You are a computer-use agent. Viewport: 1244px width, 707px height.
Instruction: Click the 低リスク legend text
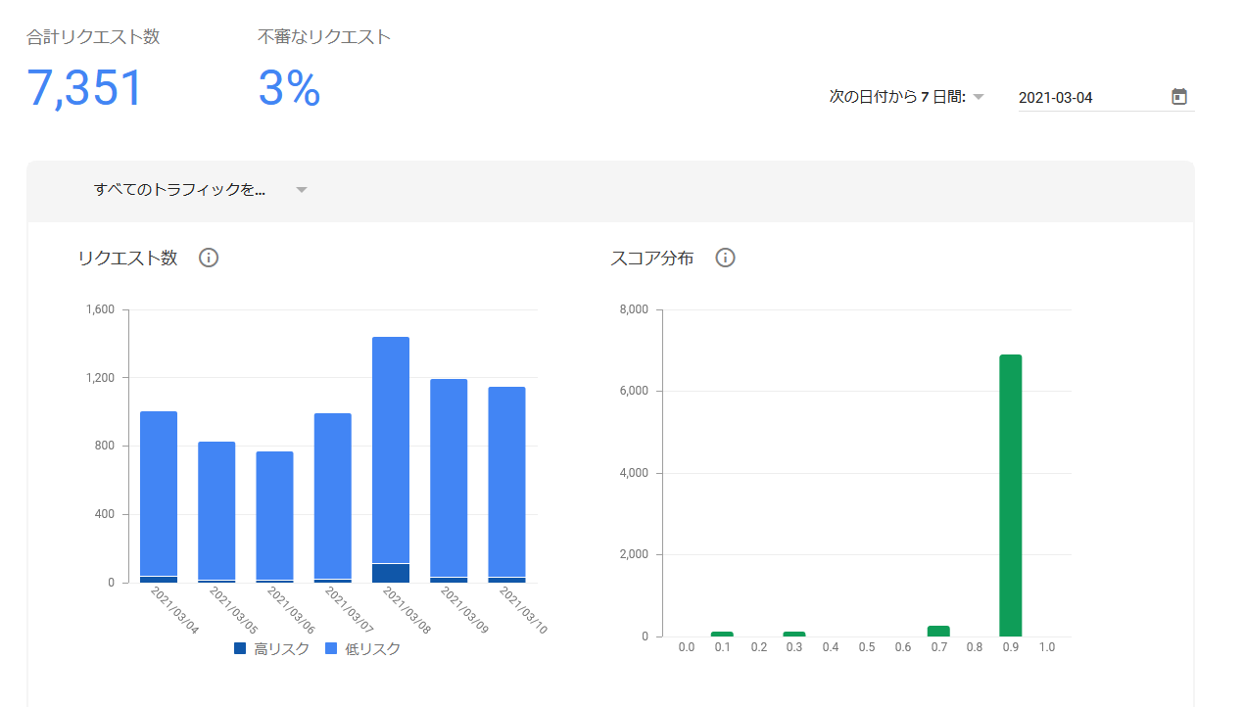[x=372, y=648]
